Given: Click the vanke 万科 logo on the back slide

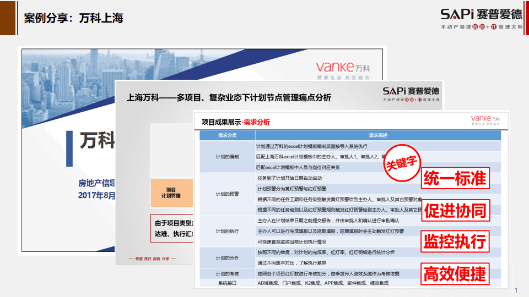Looking at the screenshot, I should (x=343, y=70).
